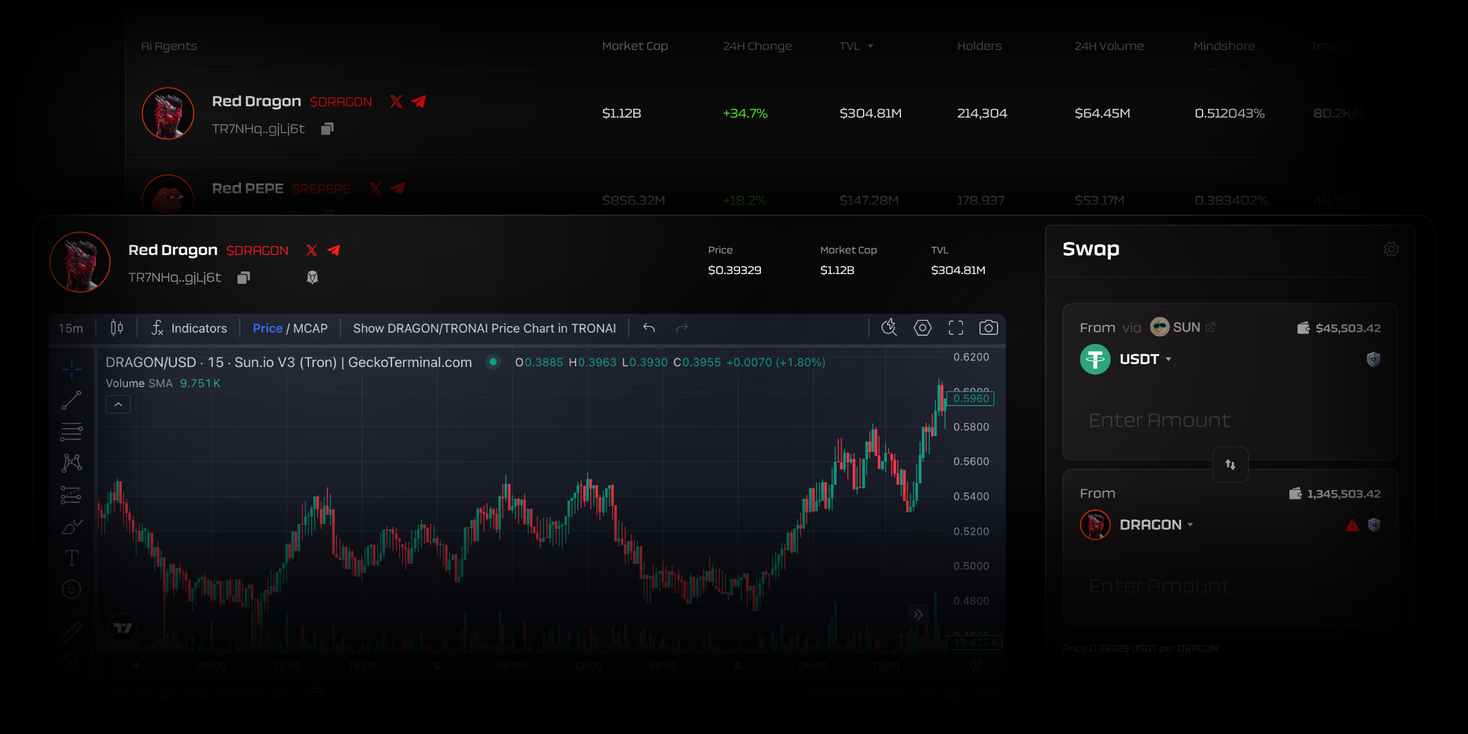1468x734 pixels.
Task: Copy Red Dragon address in agents table
Action: click(327, 128)
